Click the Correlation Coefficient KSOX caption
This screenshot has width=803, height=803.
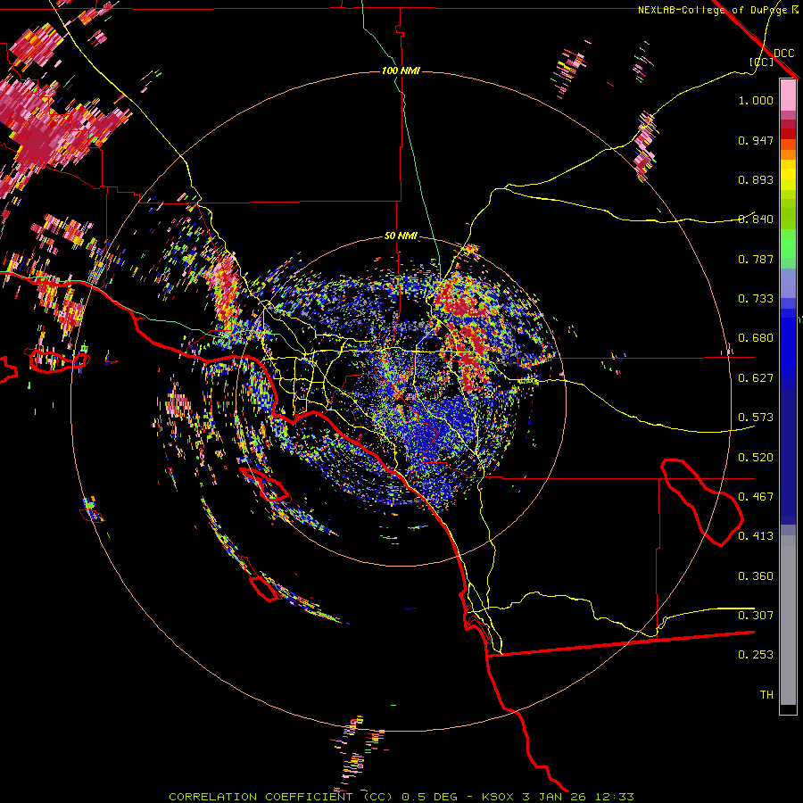click(401, 797)
